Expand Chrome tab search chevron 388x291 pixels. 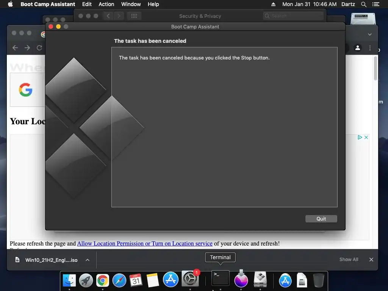[370, 34]
